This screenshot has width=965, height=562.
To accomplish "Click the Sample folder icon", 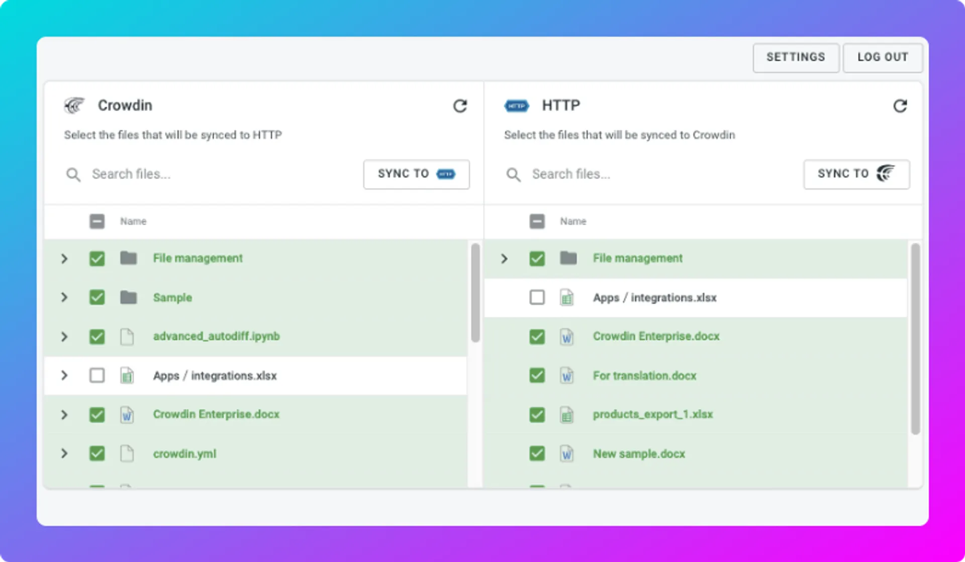I will pyautogui.click(x=129, y=298).
